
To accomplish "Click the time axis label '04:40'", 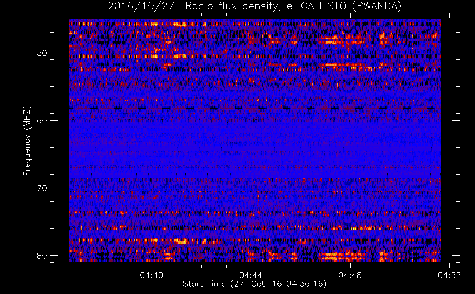I will (x=152, y=275).
